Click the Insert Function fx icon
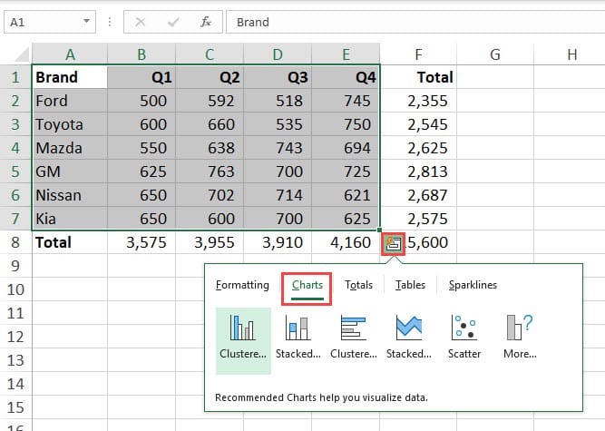Viewport: 605px width, 431px height. click(x=206, y=21)
